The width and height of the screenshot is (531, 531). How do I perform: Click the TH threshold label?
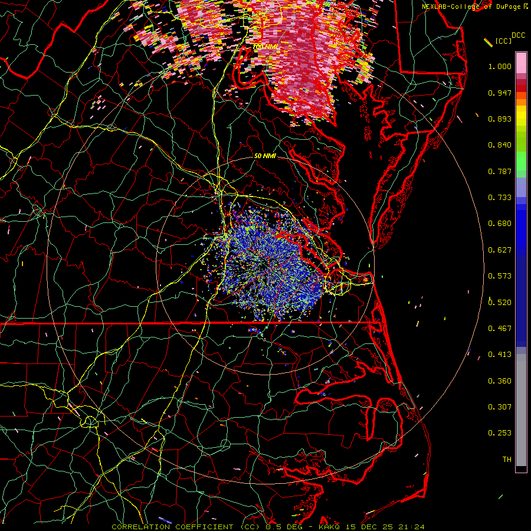(507, 460)
